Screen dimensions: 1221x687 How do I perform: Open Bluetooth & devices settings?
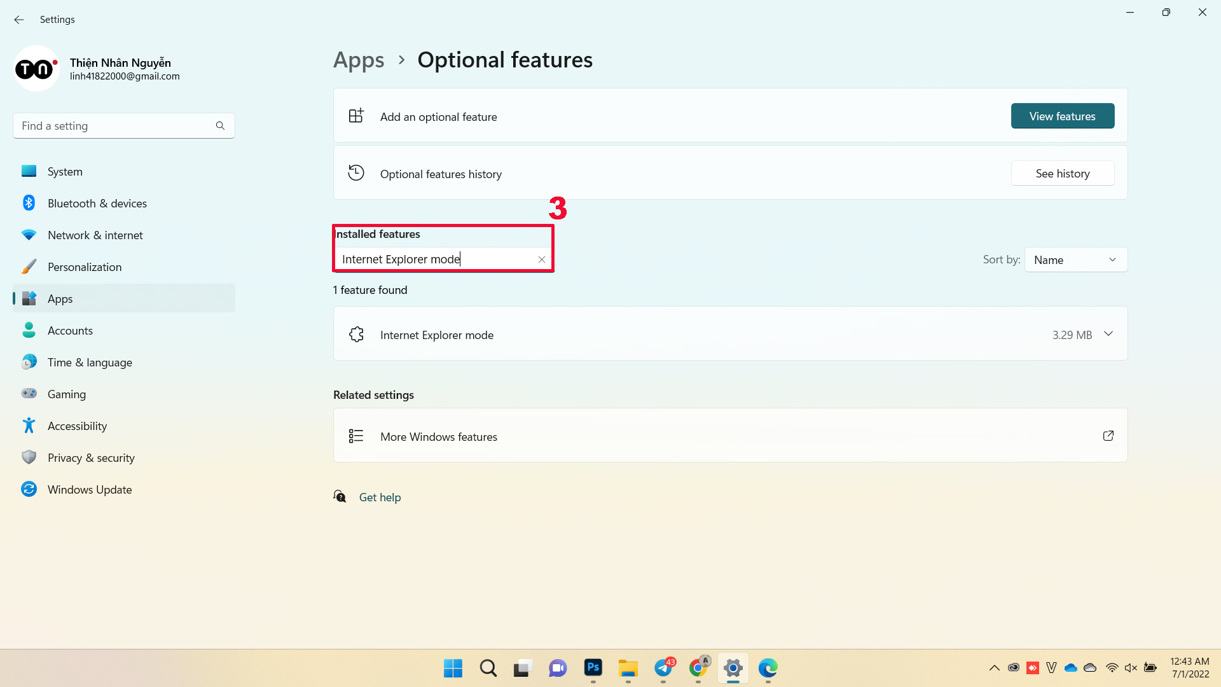click(x=124, y=203)
